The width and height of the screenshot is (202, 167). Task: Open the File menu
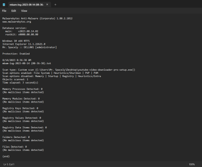click(4, 11)
